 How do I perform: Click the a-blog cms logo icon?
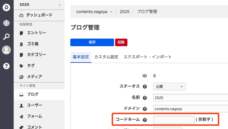point(6,8)
